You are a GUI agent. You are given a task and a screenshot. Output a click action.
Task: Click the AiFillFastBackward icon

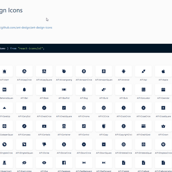point(84,163)
